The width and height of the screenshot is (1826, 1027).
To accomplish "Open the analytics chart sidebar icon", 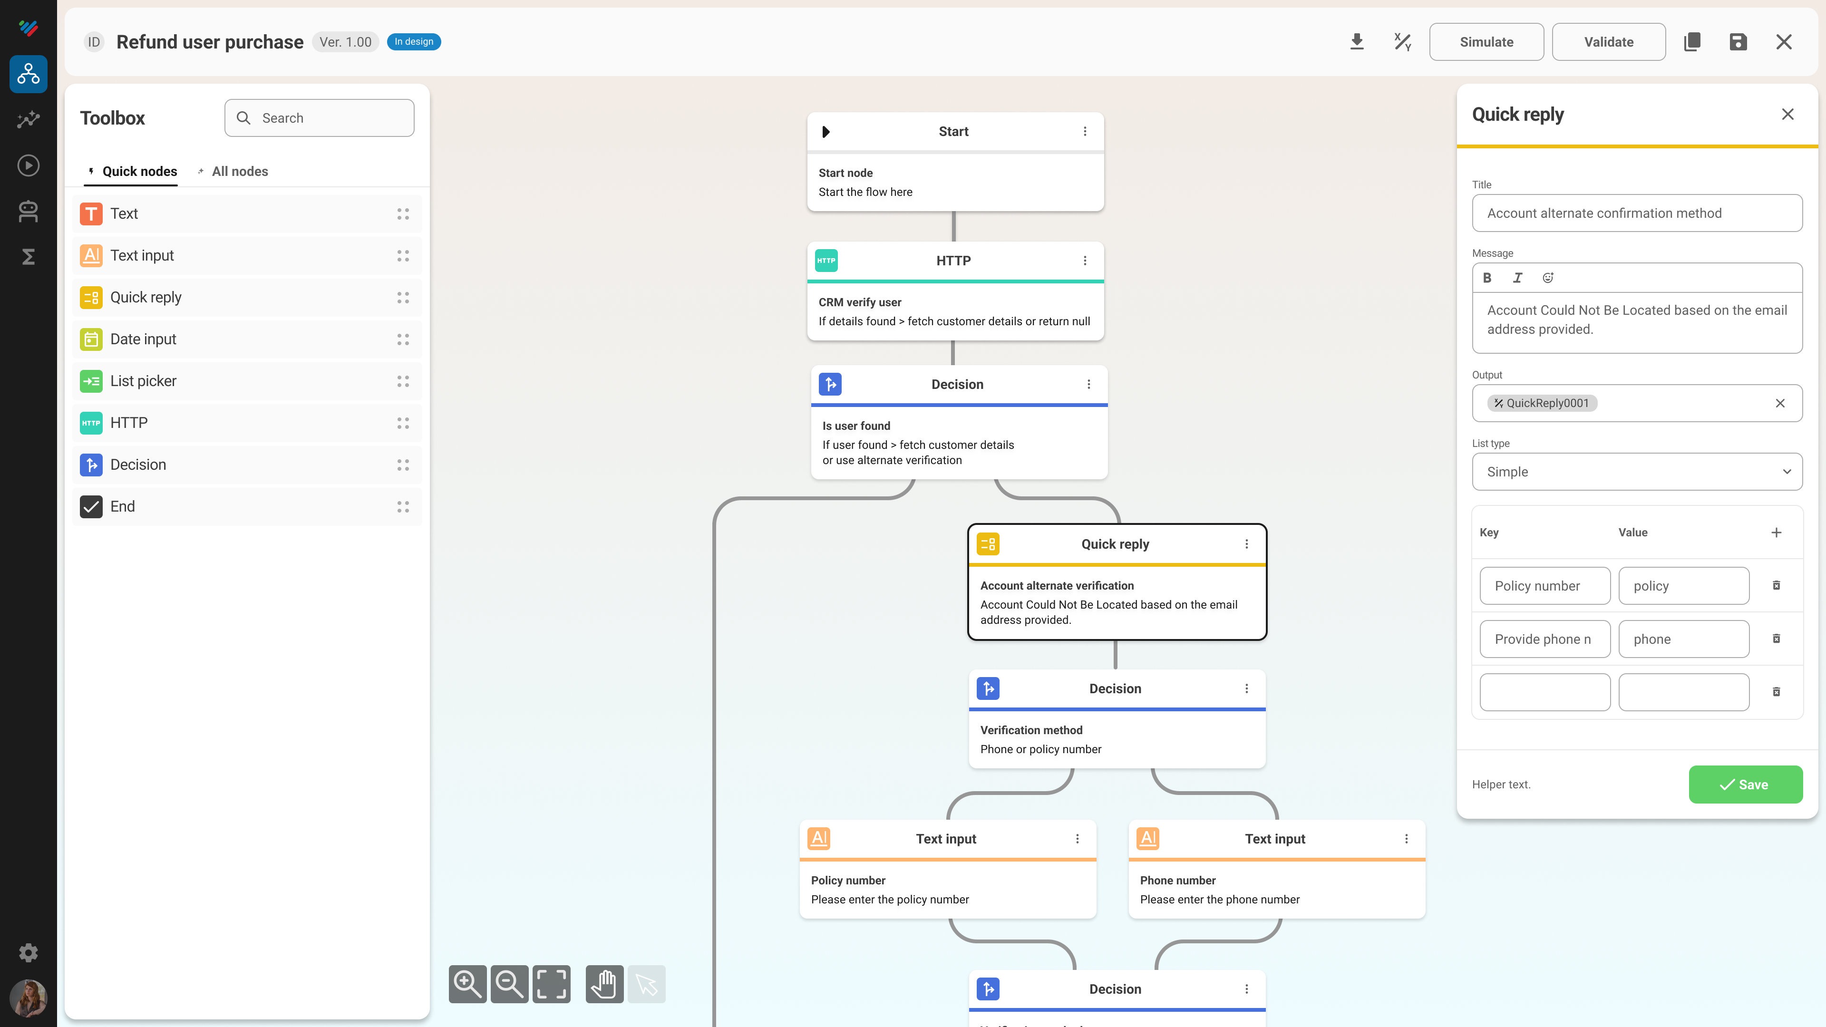I will (x=29, y=119).
